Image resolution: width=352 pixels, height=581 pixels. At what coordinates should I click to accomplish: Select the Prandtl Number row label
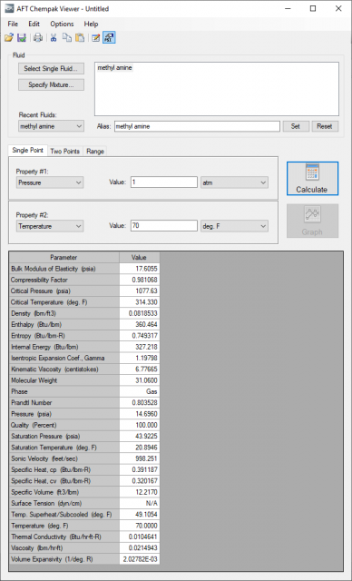tap(64, 402)
